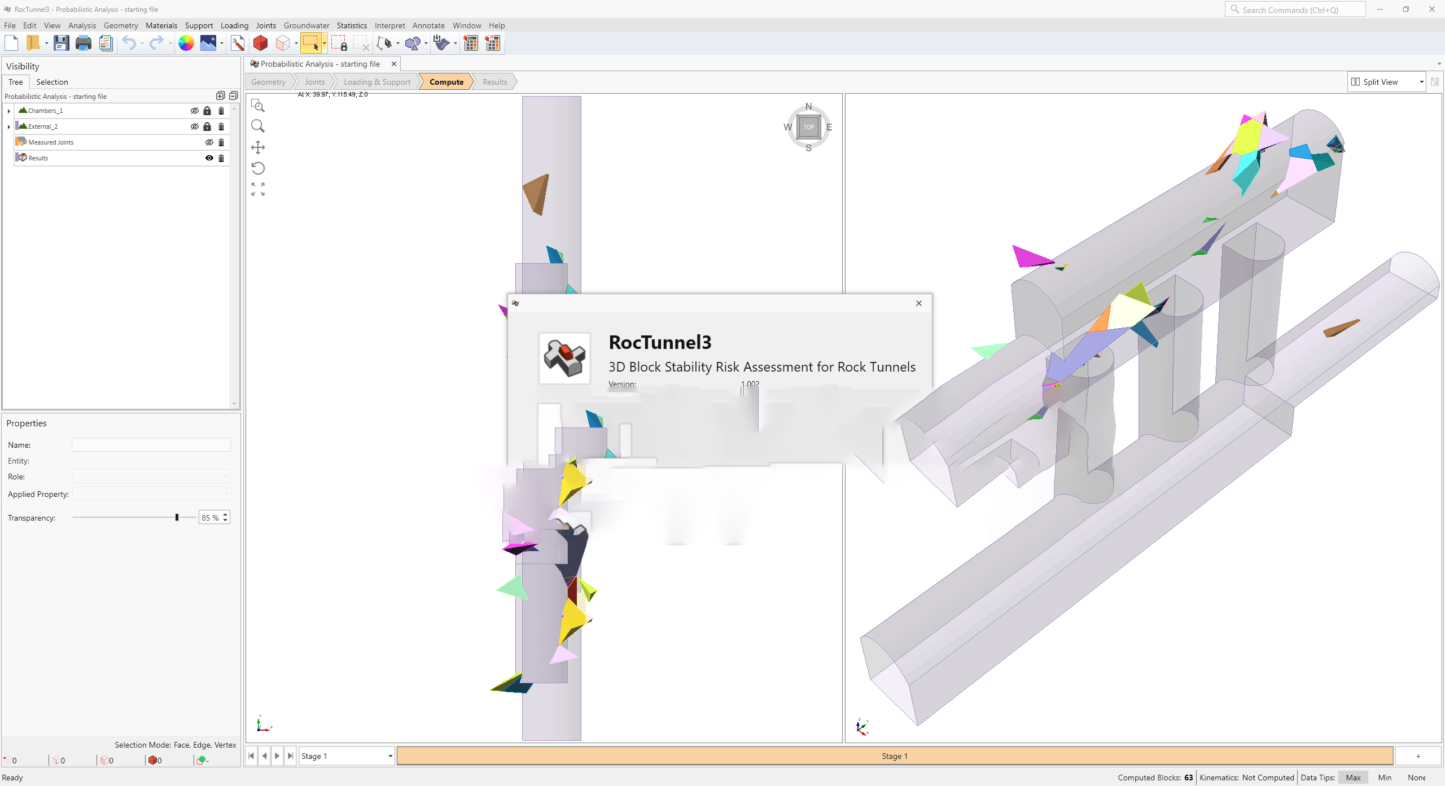Expand the Chambers_1 tree node
The width and height of the screenshot is (1445, 786).
(x=9, y=111)
